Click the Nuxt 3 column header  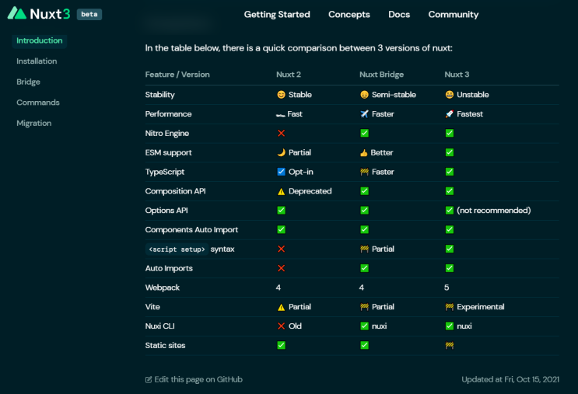457,75
